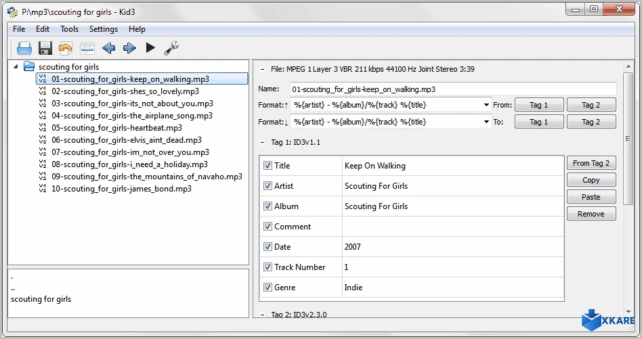The image size is (642, 339).
Task: Click 'scouting for girls' in directory list
Action: pyautogui.click(x=41, y=299)
